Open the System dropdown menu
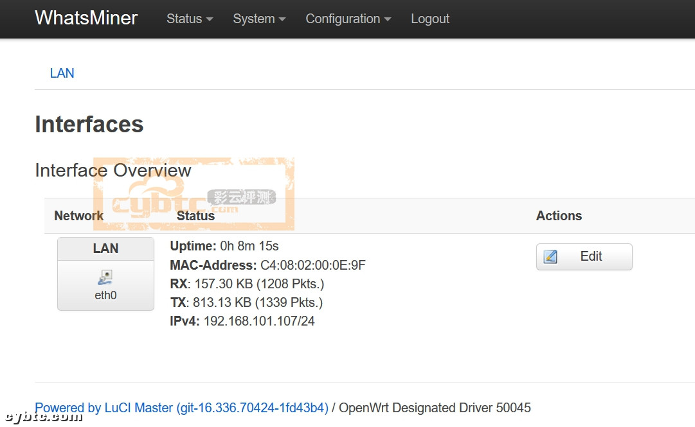The height and width of the screenshot is (427, 695). (259, 19)
